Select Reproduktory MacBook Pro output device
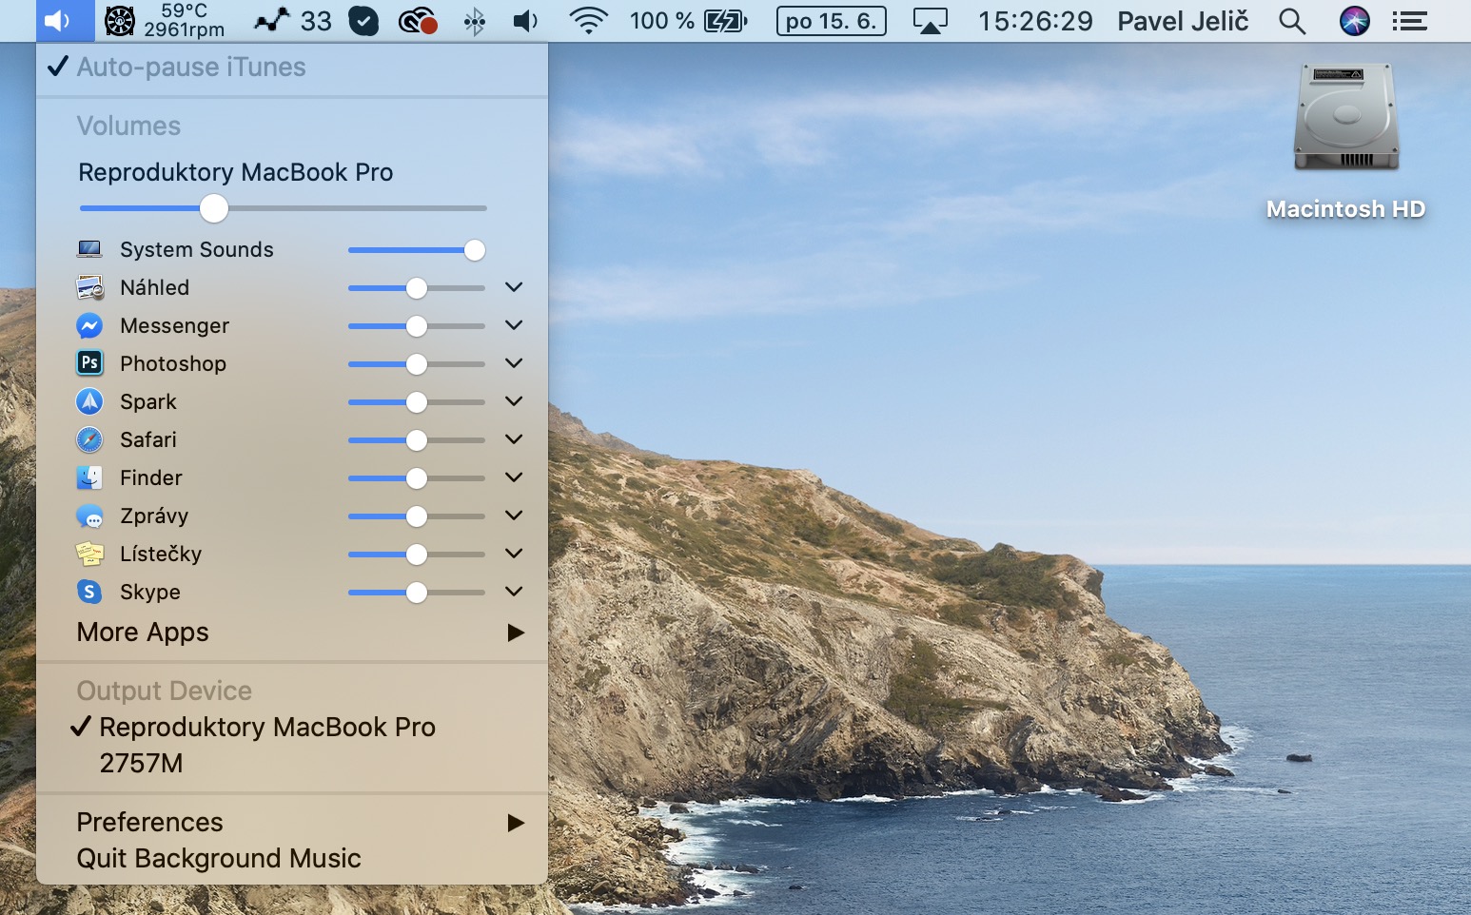Viewport: 1471px width, 915px height. [266, 727]
